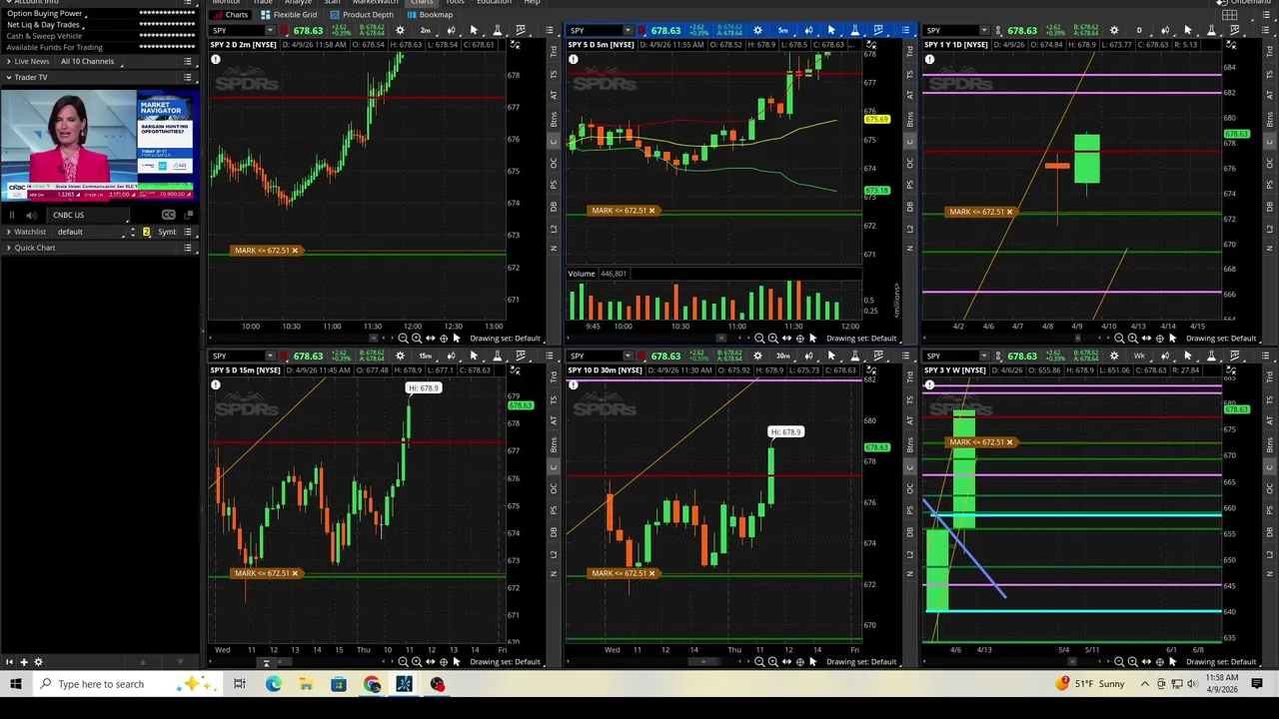The image size is (1279, 719).
Task: Remove MARK 672.51 alert on 5m chart
Action: pyautogui.click(x=651, y=211)
